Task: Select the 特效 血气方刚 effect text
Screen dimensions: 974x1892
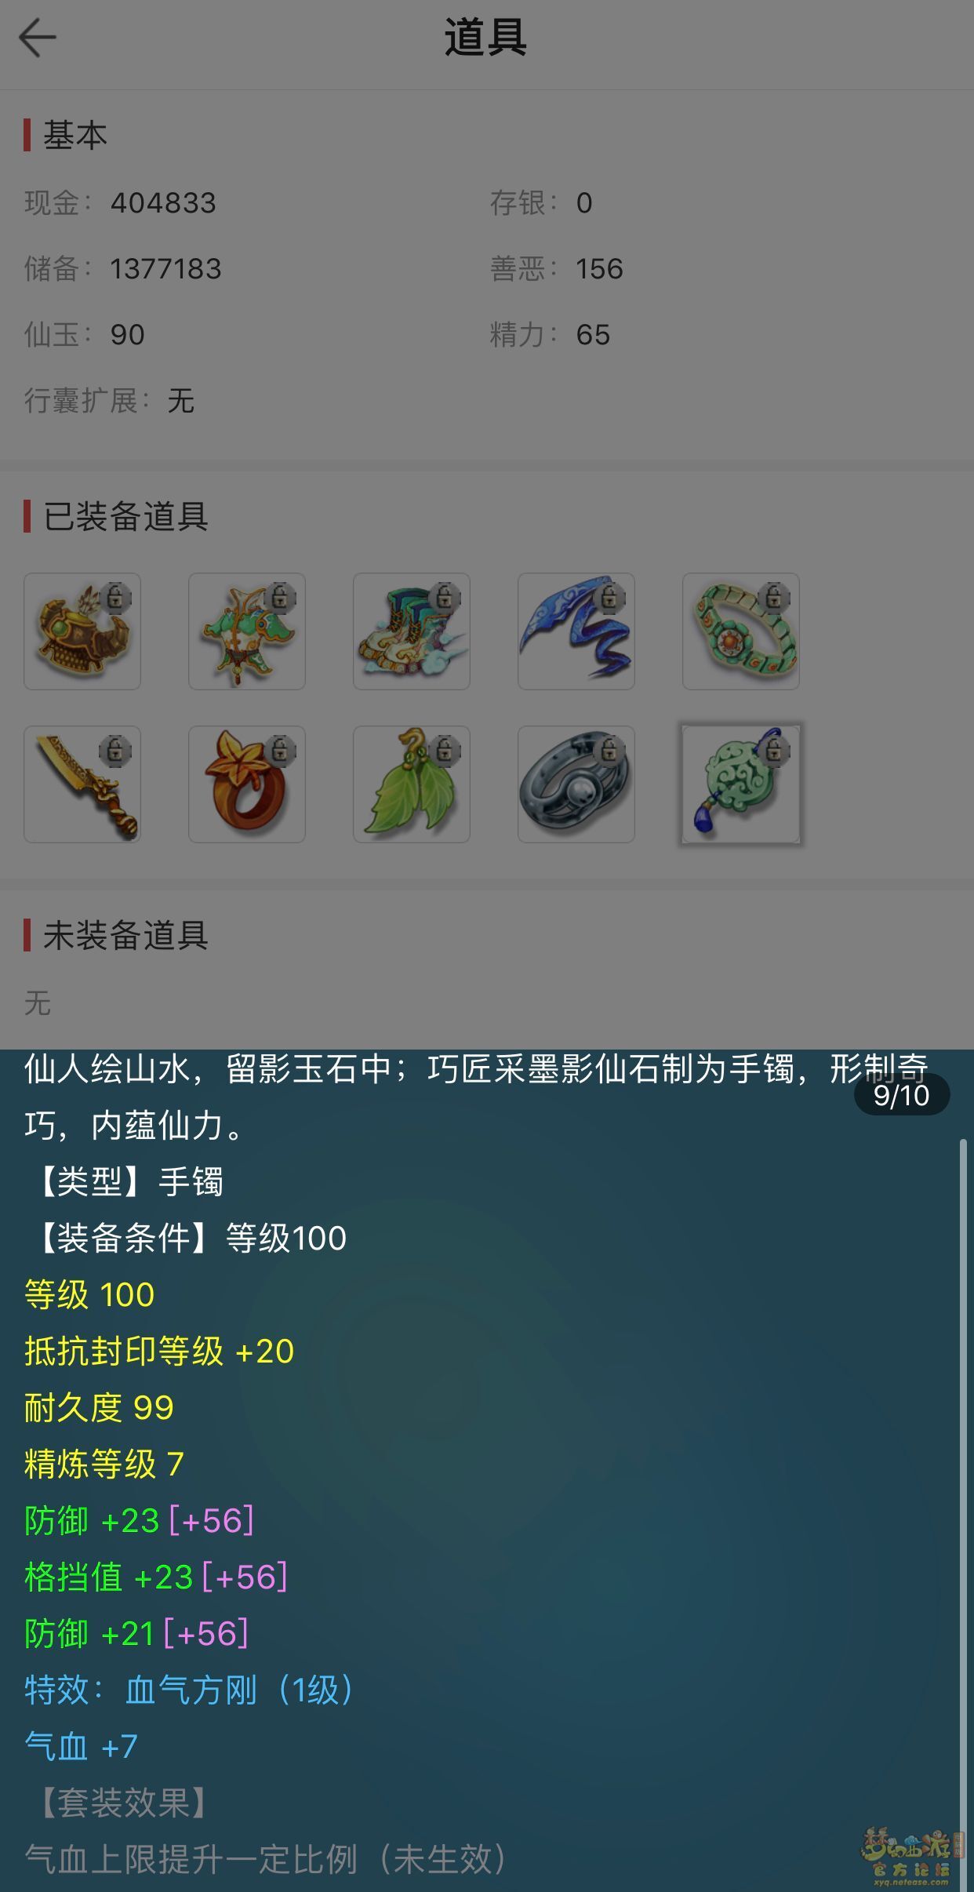Action: [189, 1690]
